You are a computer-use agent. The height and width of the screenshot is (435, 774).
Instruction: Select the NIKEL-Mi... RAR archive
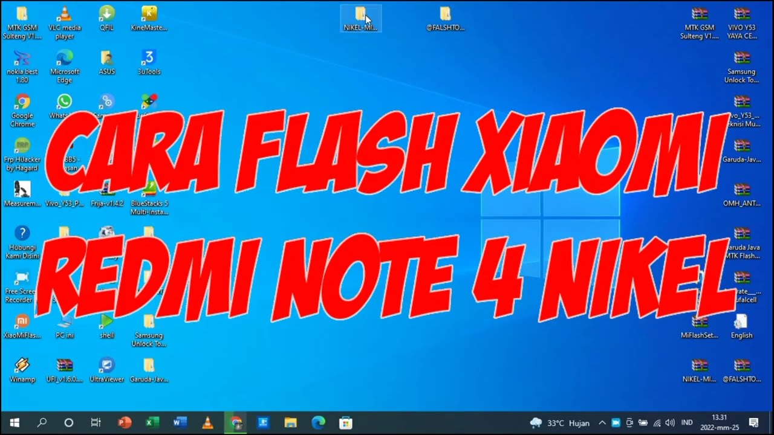click(700, 371)
